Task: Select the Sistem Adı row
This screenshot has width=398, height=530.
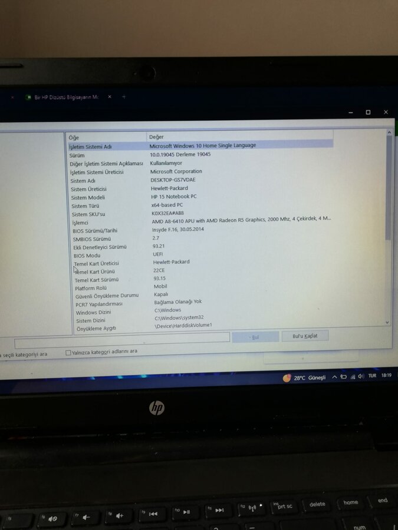Action: coord(83,181)
